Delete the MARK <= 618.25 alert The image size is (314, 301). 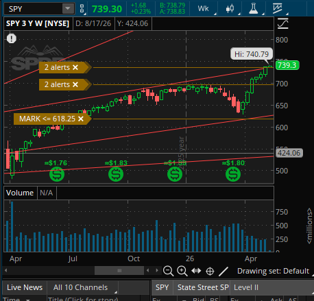(81, 119)
